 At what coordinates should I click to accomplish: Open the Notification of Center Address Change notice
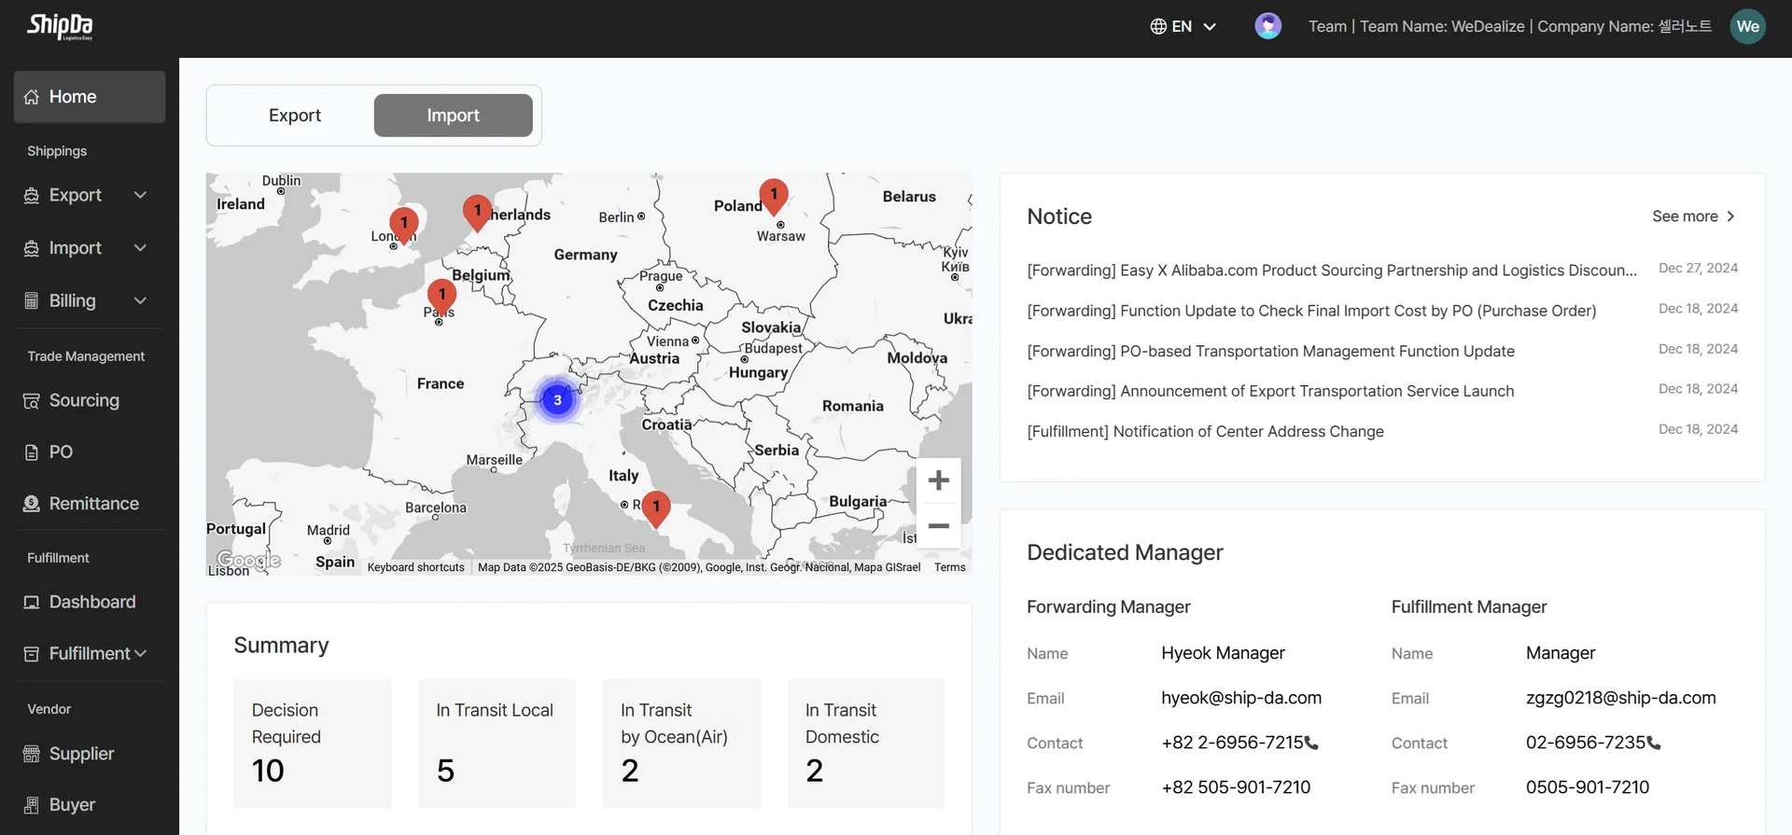click(1205, 431)
